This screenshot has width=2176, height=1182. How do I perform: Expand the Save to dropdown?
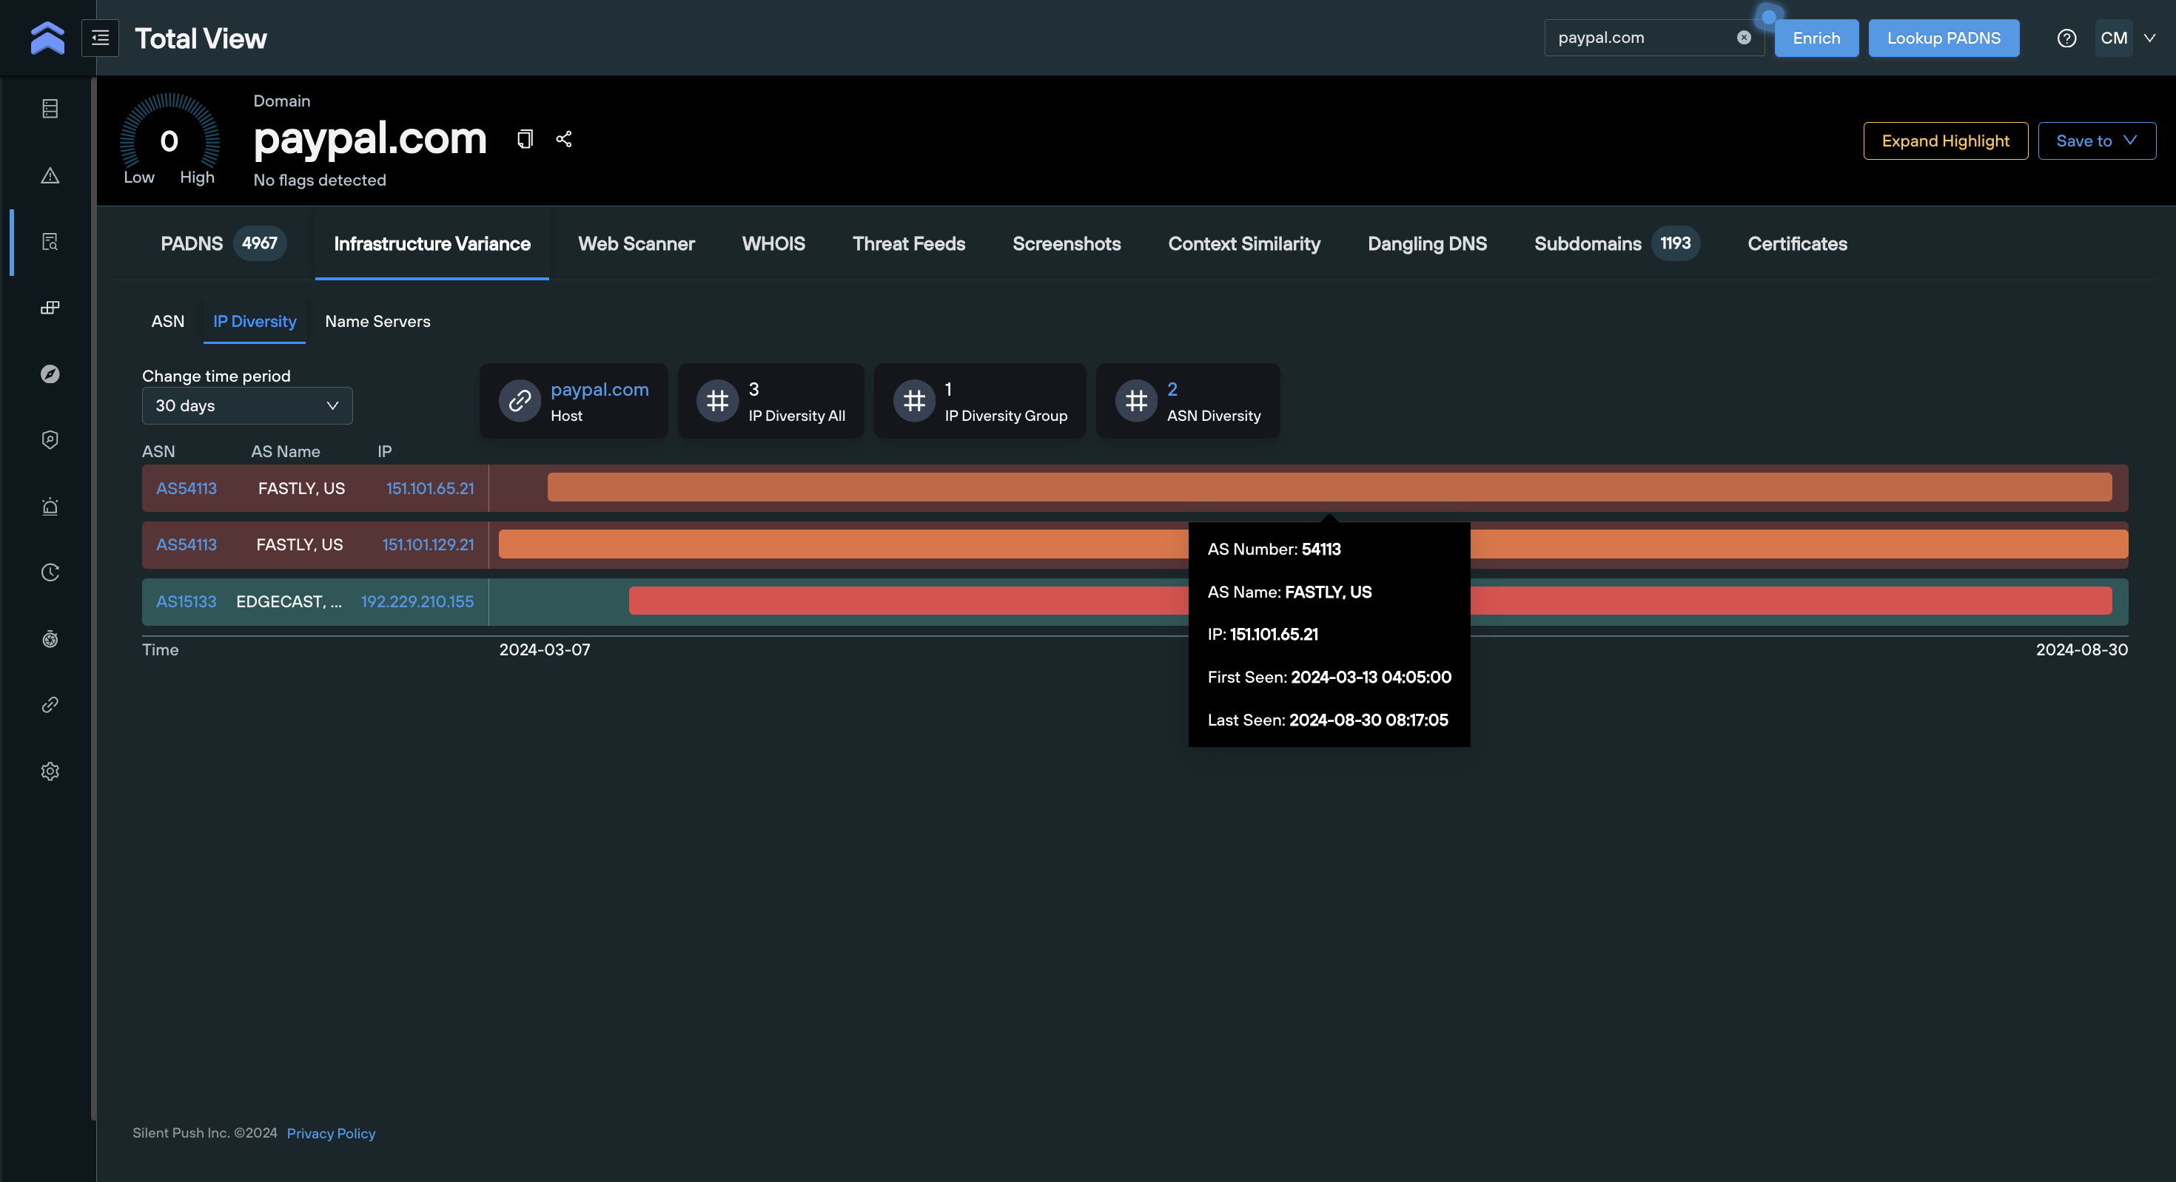click(2097, 141)
